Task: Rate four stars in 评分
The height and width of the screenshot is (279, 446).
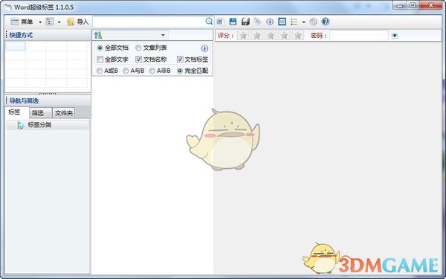Action: point(284,35)
